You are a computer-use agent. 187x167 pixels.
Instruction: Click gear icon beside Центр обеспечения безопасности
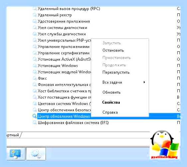(x=35, y=110)
